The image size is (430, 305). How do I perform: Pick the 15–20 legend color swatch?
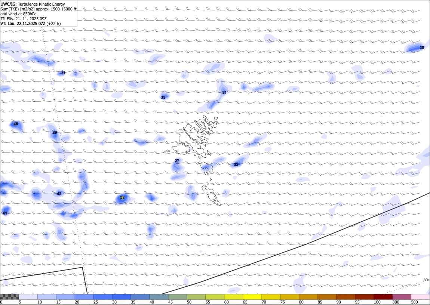[x=65, y=297]
